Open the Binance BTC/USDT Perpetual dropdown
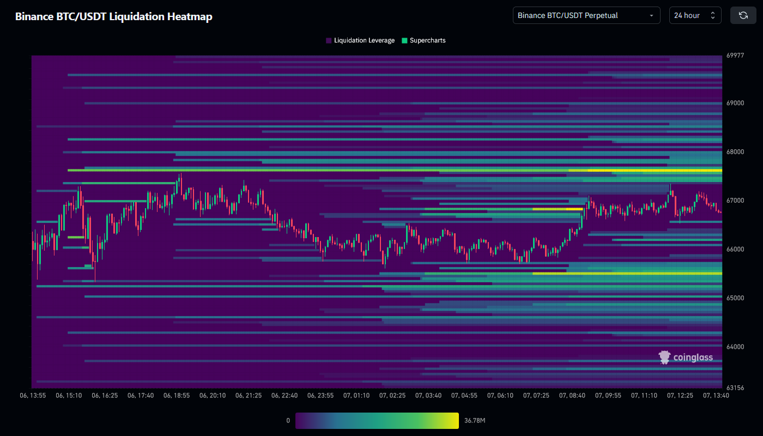 [x=586, y=15]
